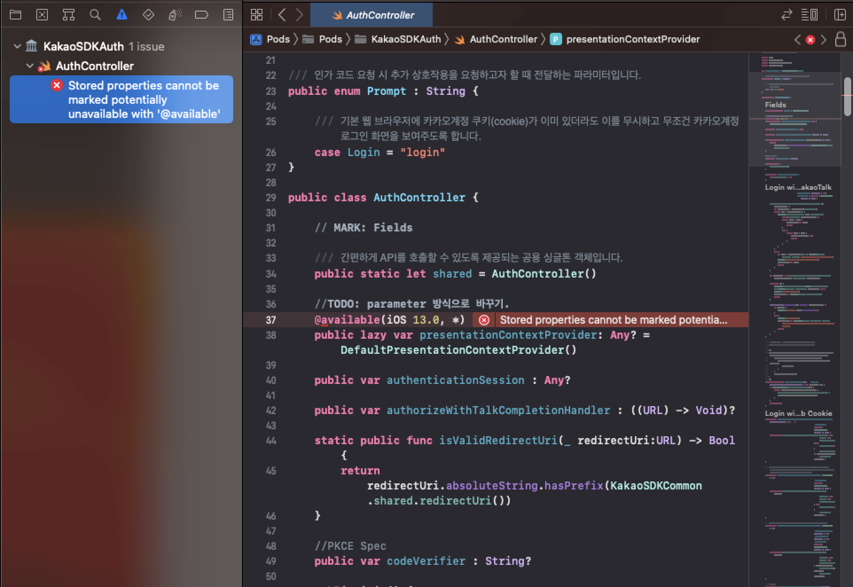This screenshot has width=853, height=587.
Task: Click 'KakaoSDKCommon' on line 45
Action: tap(656, 485)
